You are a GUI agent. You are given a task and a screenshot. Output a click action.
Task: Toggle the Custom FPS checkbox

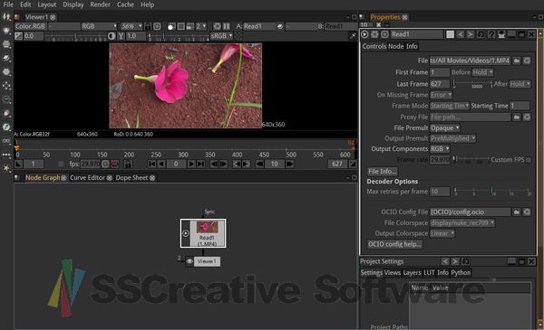528,160
